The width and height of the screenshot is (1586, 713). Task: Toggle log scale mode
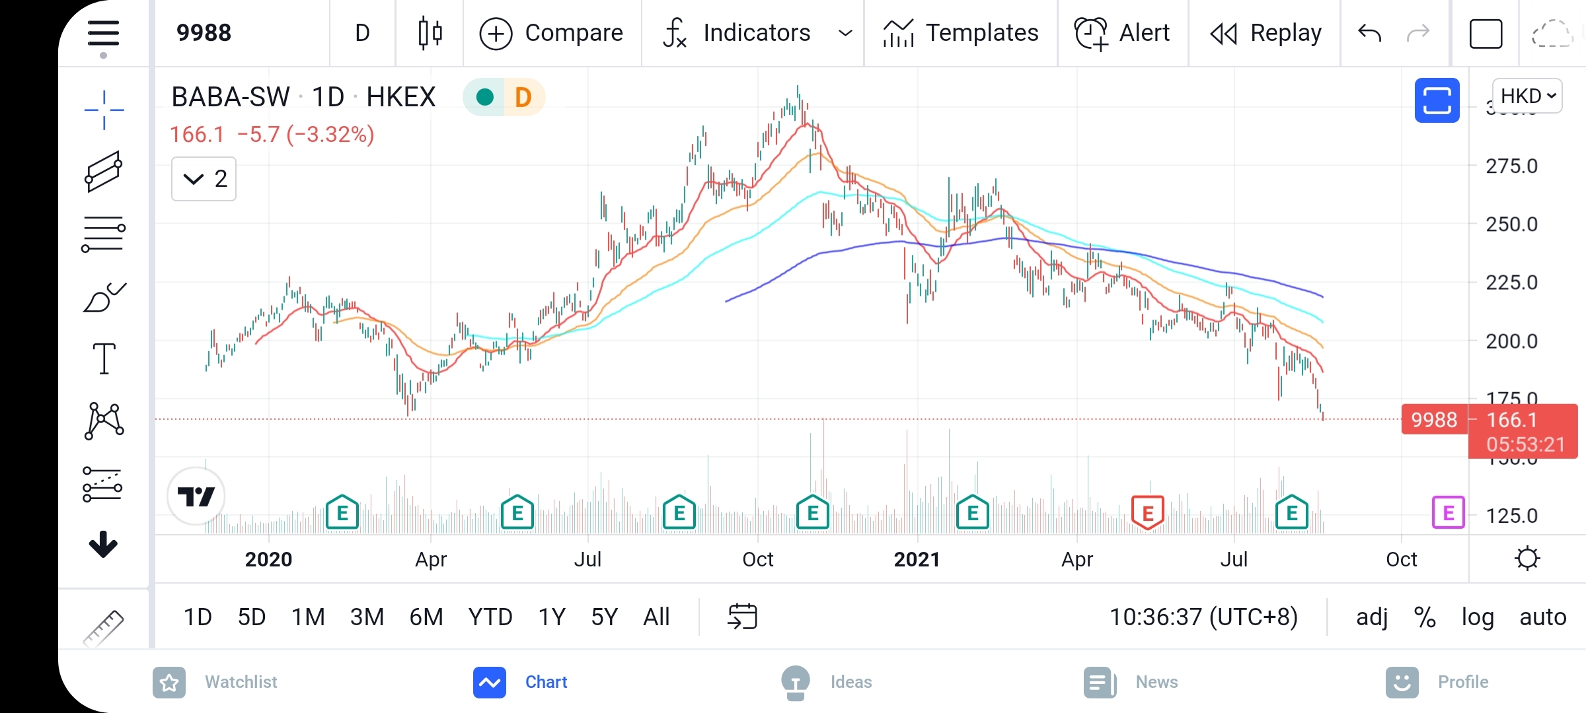pyautogui.click(x=1478, y=617)
